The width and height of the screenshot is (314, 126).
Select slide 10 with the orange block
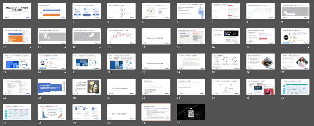16,36
